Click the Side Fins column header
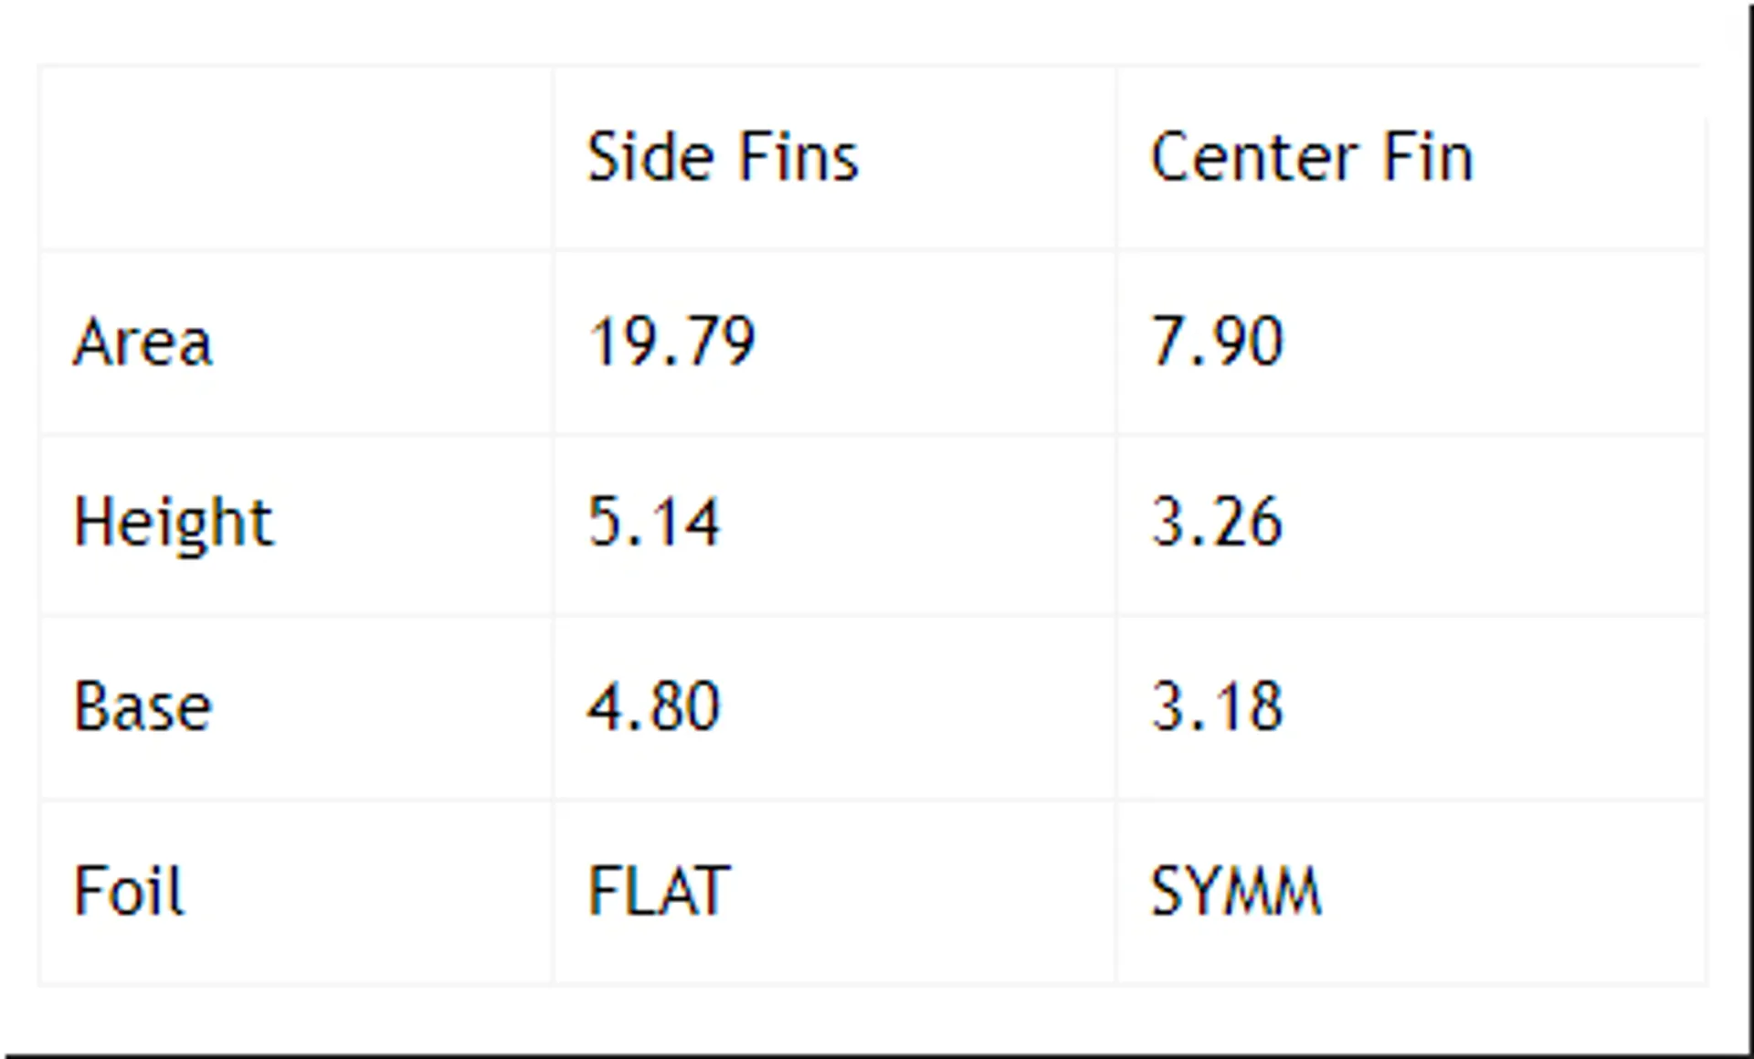The height and width of the screenshot is (1059, 1754). click(x=723, y=157)
